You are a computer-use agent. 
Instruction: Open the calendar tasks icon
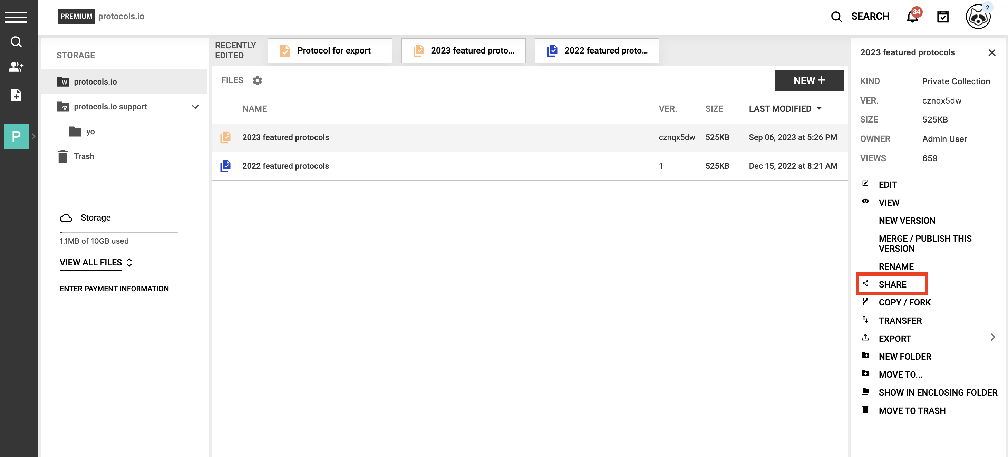tap(943, 17)
